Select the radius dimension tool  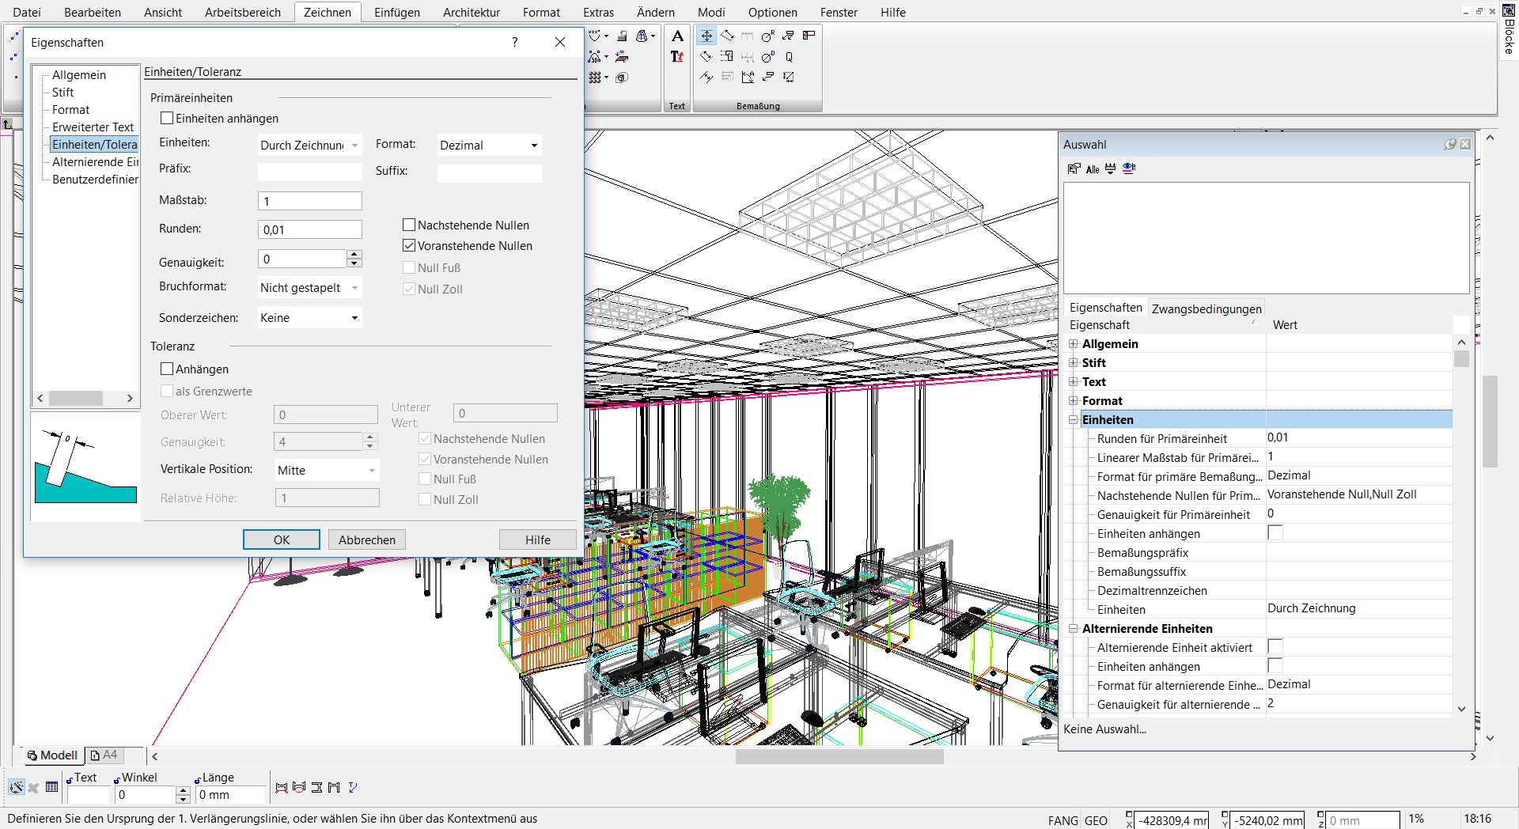(x=767, y=36)
